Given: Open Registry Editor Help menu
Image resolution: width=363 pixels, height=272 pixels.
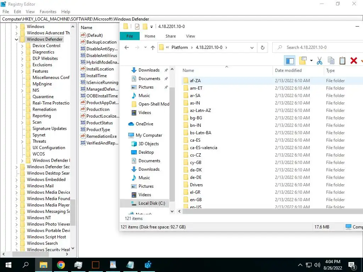Looking at the screenshot, I should point(66,12).
